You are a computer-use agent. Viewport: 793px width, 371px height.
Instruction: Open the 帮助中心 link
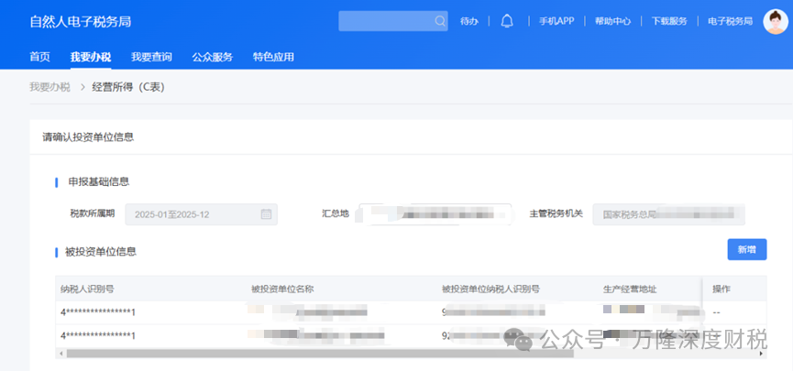click(612, 21)
